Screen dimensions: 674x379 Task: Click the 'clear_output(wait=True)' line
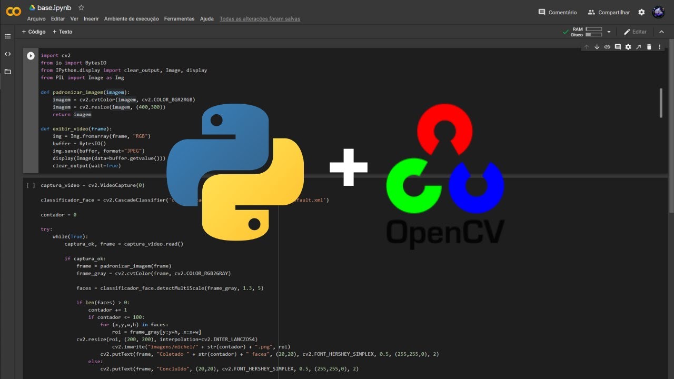(86, 165)
